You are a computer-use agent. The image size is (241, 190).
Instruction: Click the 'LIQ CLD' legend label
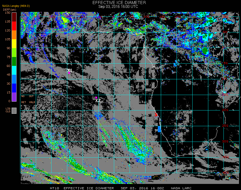8,110
